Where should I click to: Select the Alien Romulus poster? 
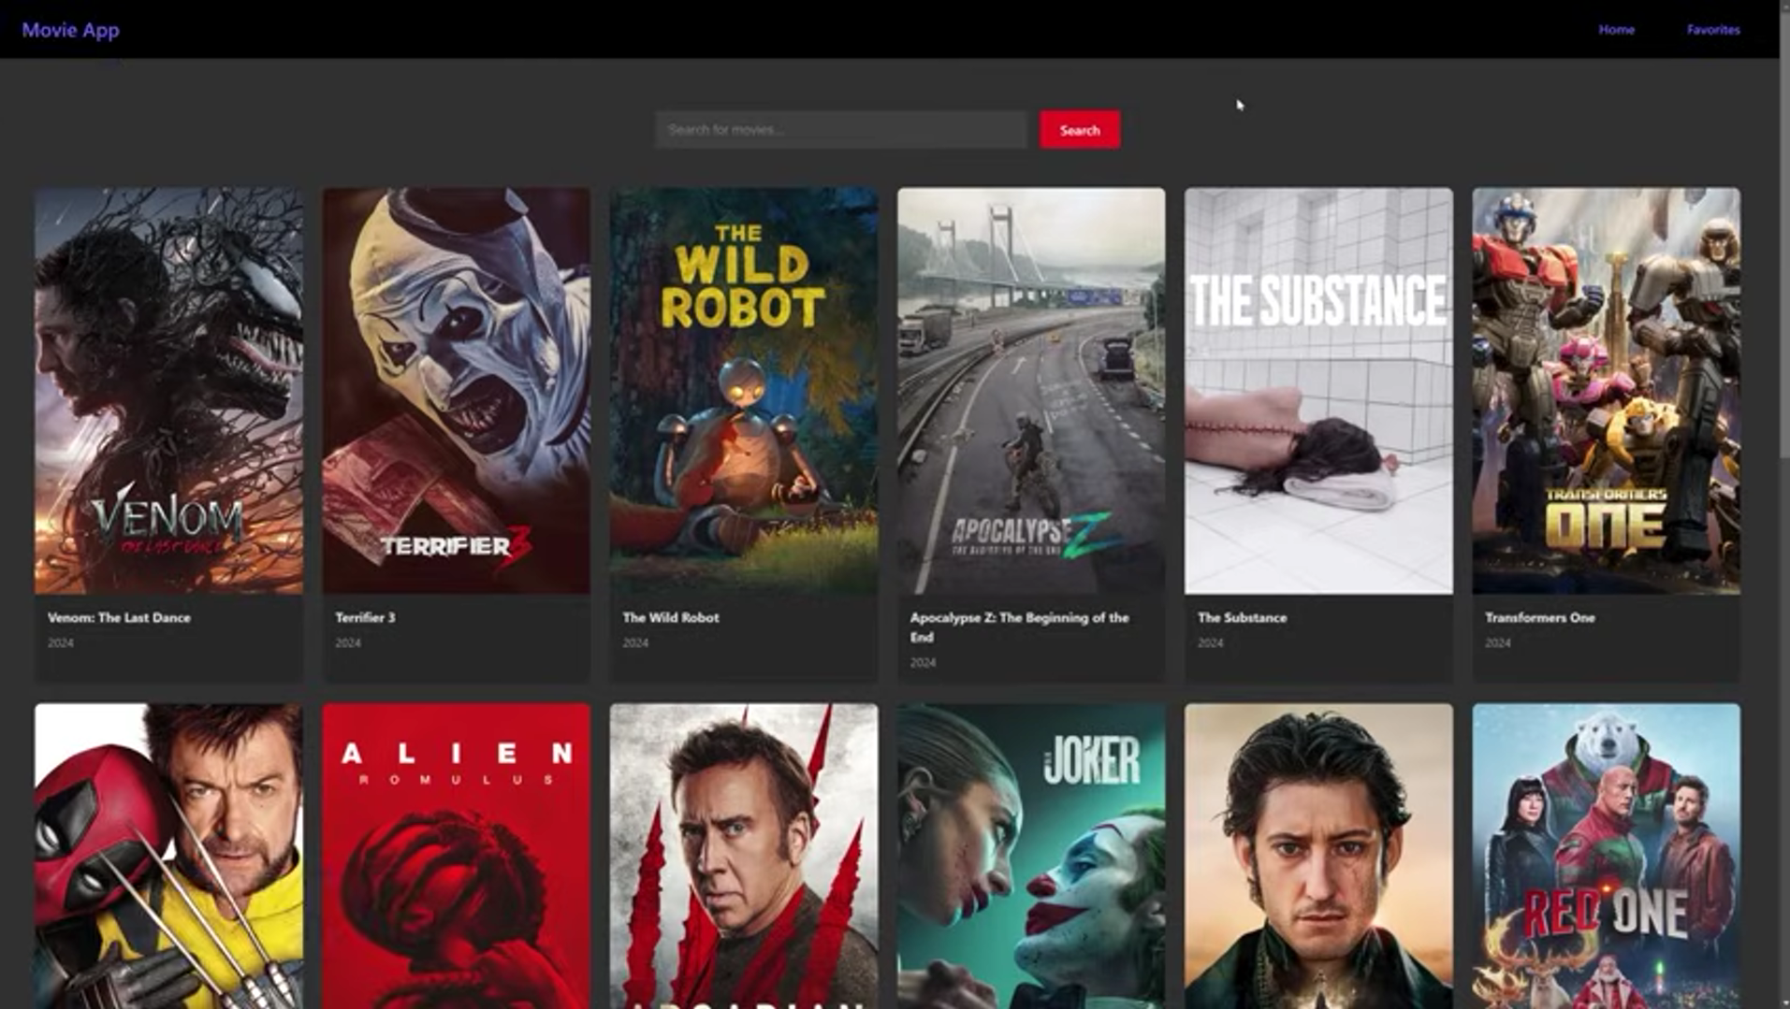tap(456, 856)
